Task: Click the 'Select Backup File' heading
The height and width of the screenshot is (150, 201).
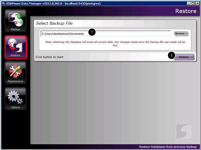Action: pyautogui.click(x=54, y=23)
